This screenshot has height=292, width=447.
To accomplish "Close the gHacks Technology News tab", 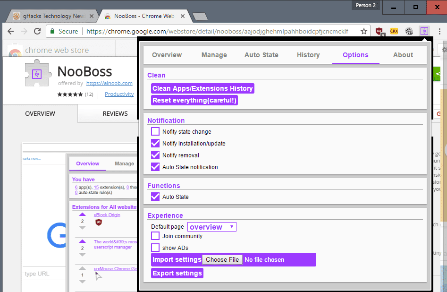I will click(92, 16).
